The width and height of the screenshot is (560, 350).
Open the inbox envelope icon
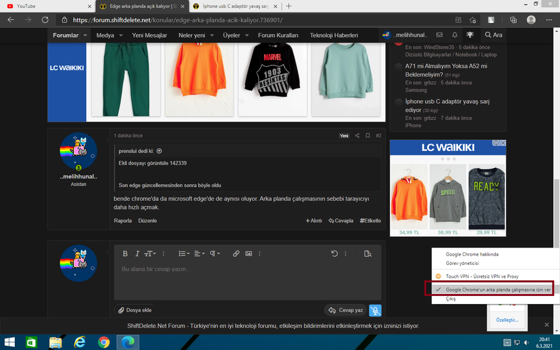tap(439, 35)
